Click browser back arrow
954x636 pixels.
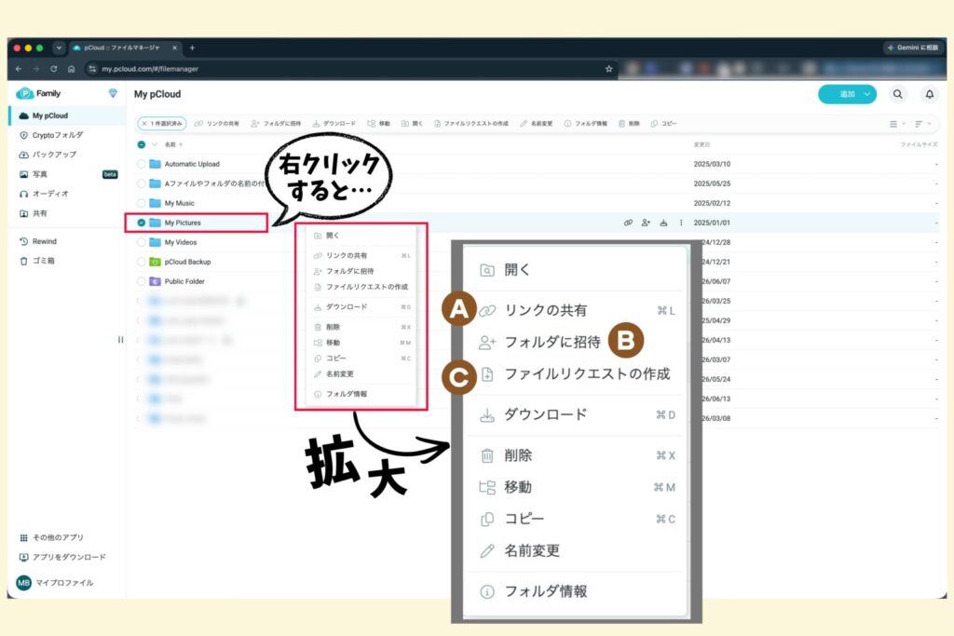pos(19,69)
